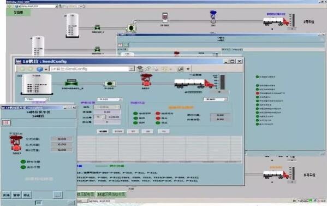Image resolution: width=327 pixels, height=206 pixels.
Task: Open the T-303 storage tank faceplate
Action: [37, 84]
